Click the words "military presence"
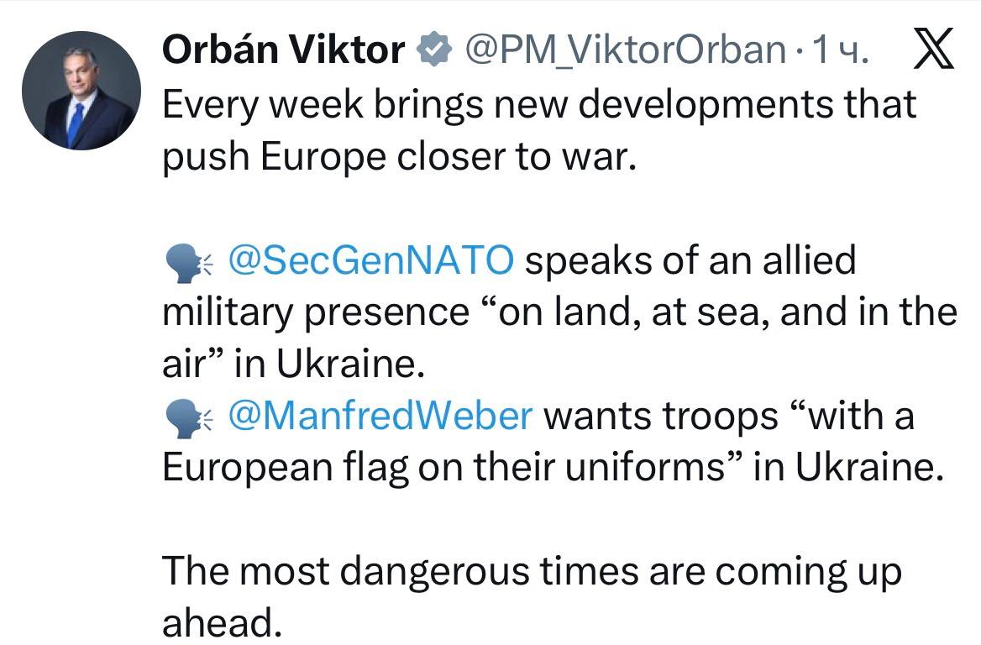 click(x=314, y=313)
